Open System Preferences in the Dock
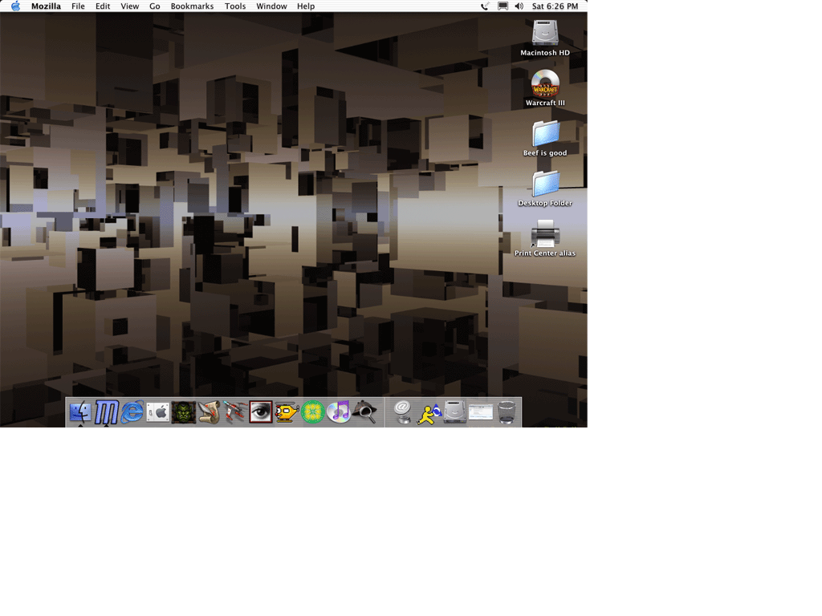Image resolution: width=822 pixels, height=616 pixels. tap(158, 412)
